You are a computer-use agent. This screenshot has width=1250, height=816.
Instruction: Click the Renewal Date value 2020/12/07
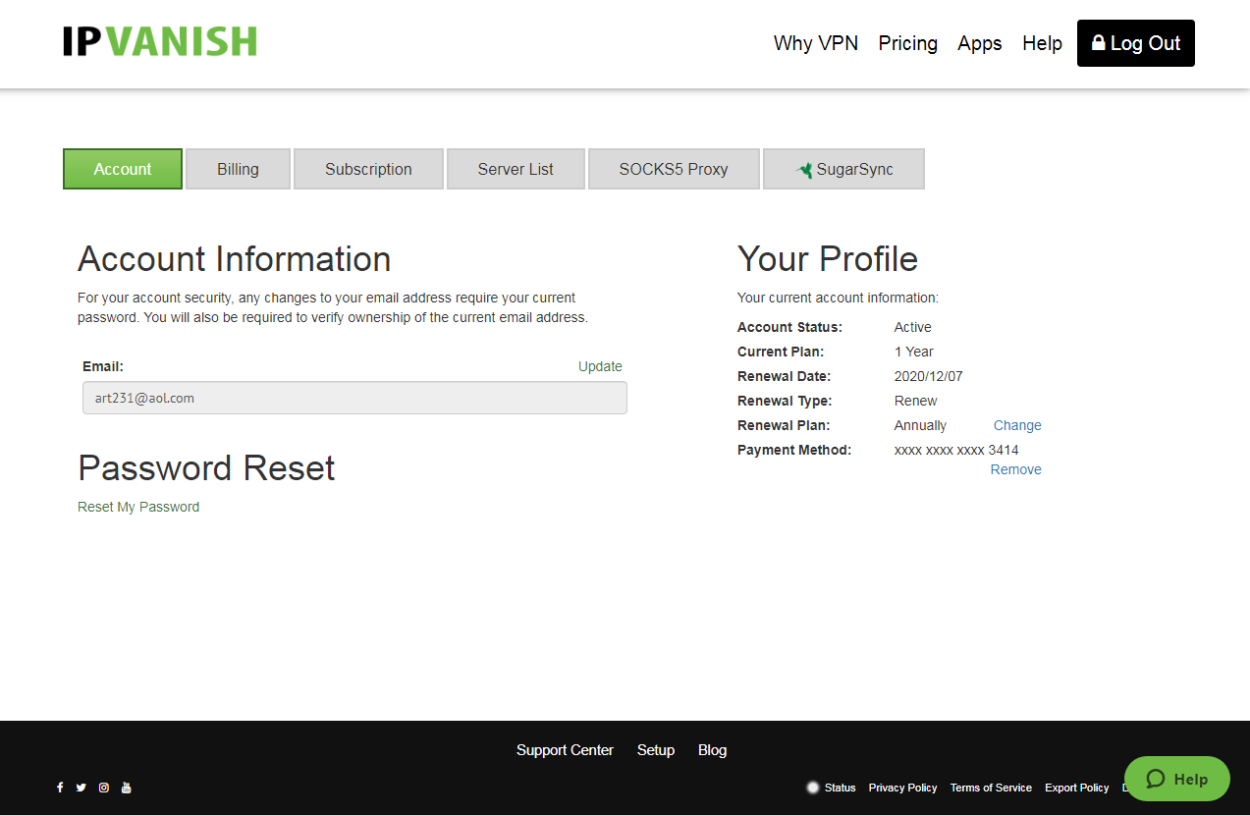click(x=929, y=376)
